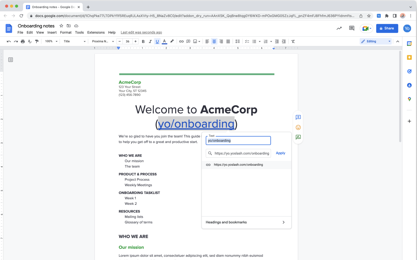
Task: Show the document outline panel
Action: [11, 59]
